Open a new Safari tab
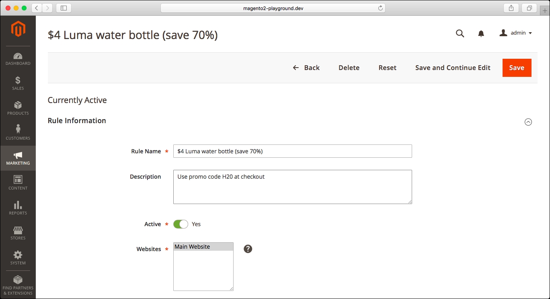Viewport: 550px width, 299px height. coord(545,10)
